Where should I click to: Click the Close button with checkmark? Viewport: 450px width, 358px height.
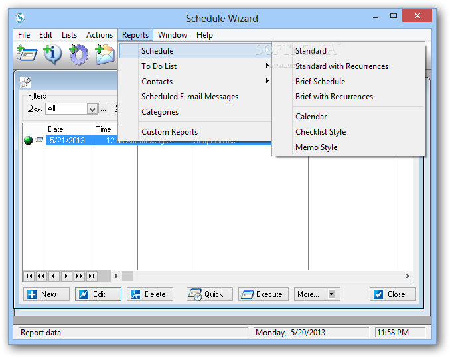393,294
